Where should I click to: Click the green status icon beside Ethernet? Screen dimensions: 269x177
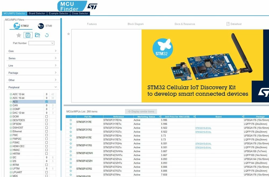pyautogui.click(x=11, y=131)
